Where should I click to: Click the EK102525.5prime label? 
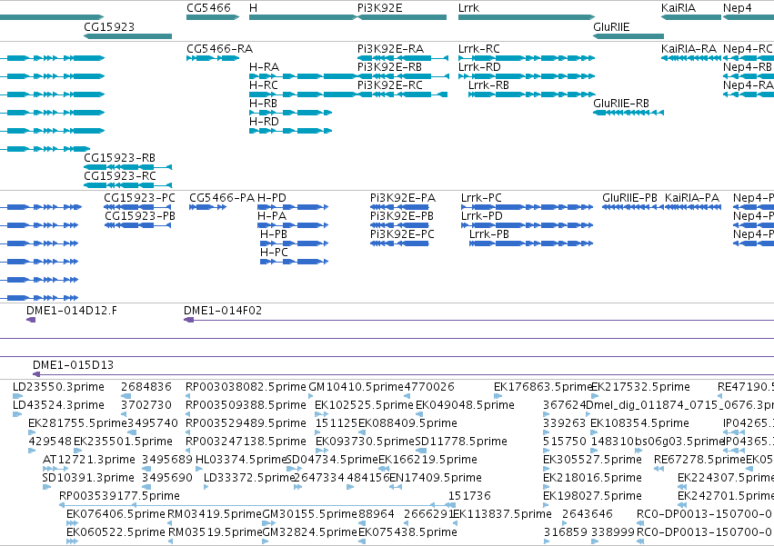[x=365, y=405]
